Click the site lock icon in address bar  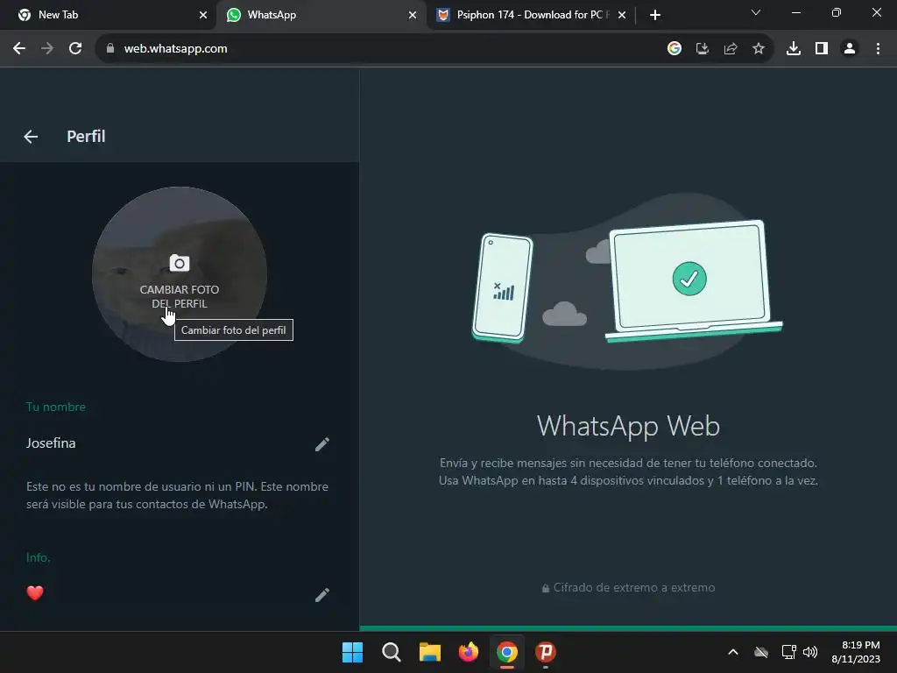tap(110, 49)
